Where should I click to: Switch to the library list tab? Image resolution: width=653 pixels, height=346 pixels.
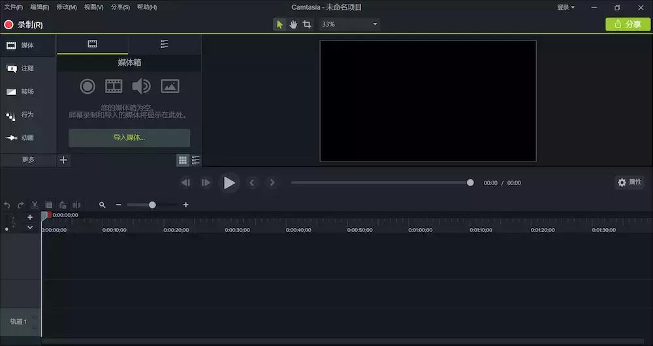[x=165, y=44]
